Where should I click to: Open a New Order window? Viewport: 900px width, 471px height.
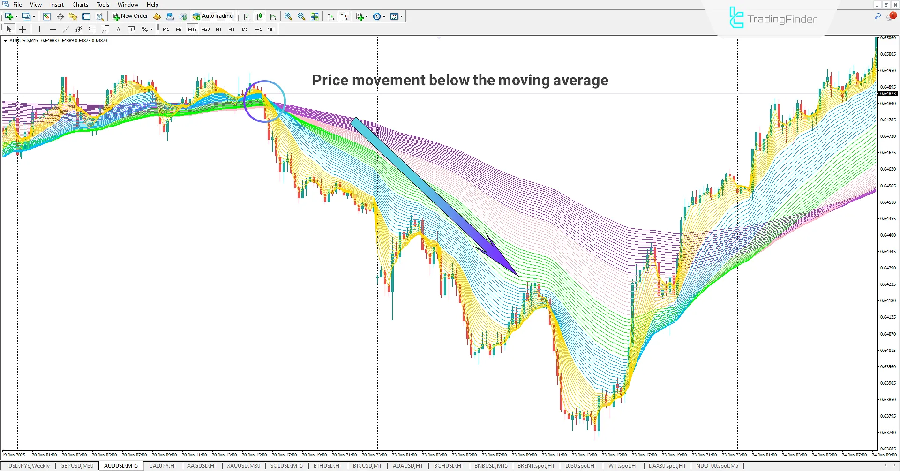130,16
